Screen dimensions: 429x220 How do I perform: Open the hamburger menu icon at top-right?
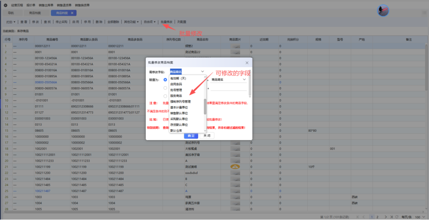(x=424, y=13)
